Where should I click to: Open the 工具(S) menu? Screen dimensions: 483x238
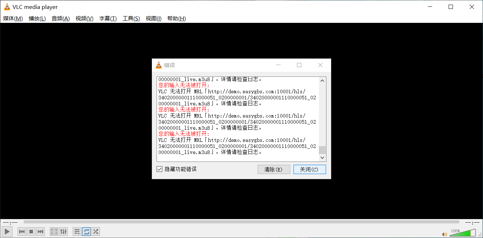pyautogui.click(x=131, y=19)
